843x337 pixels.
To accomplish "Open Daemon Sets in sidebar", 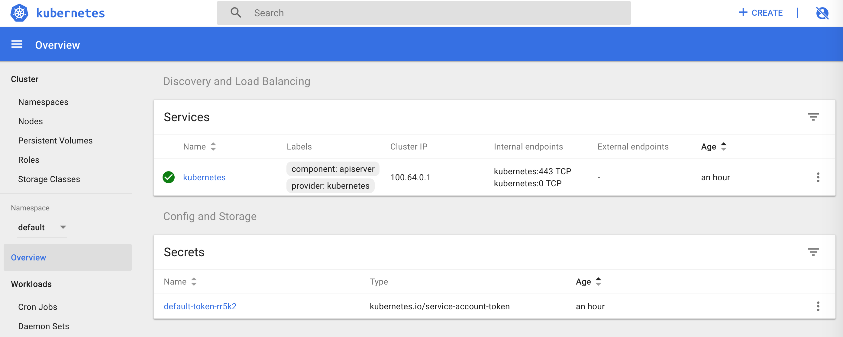I will (x=44, y=326).
